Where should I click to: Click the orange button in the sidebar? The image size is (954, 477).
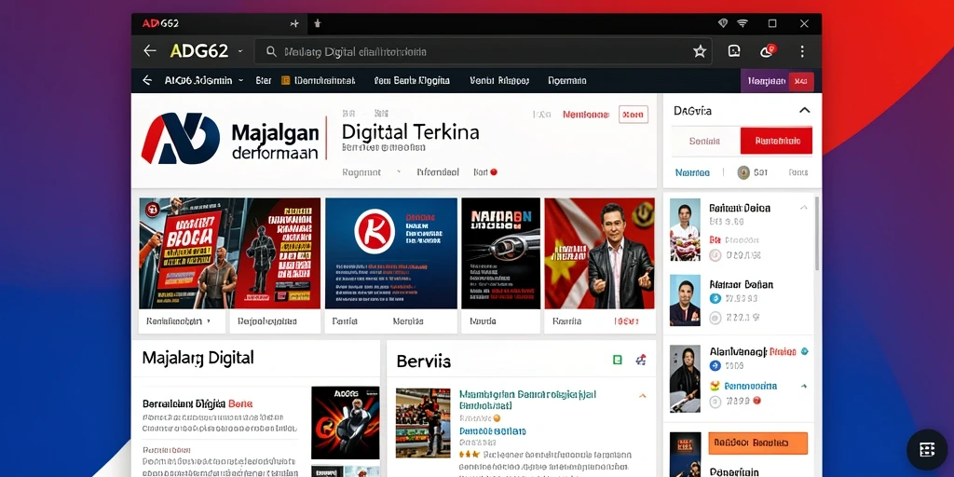(x=758, y=443)
